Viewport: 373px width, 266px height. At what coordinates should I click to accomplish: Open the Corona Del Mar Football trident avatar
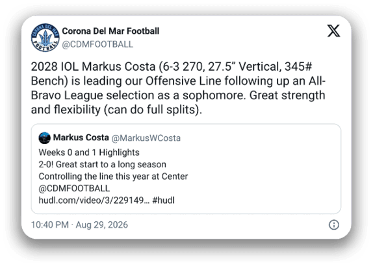(45, 38)
